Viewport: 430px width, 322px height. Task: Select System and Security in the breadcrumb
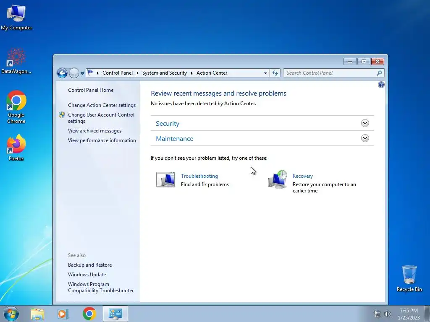164,73
